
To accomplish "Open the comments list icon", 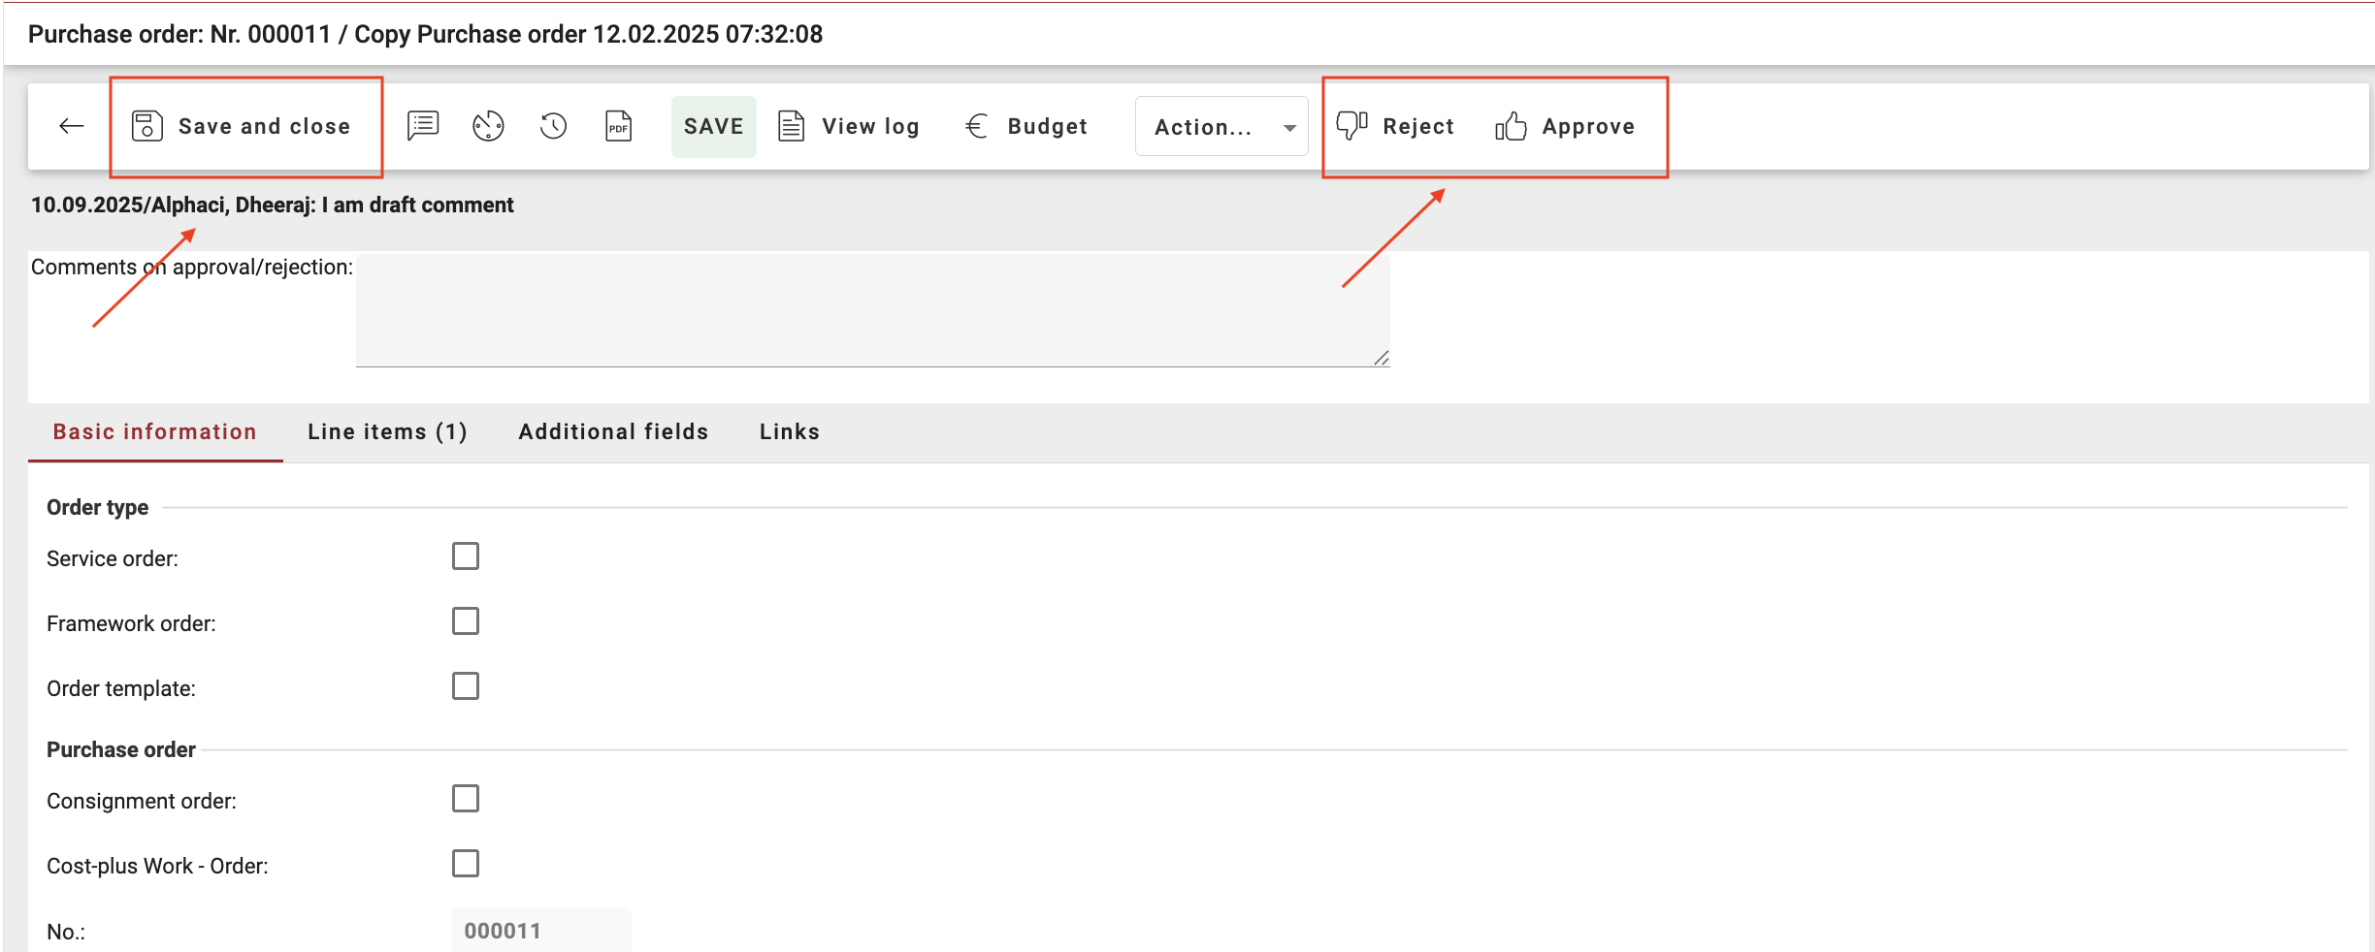I will [x=423, y=126].
